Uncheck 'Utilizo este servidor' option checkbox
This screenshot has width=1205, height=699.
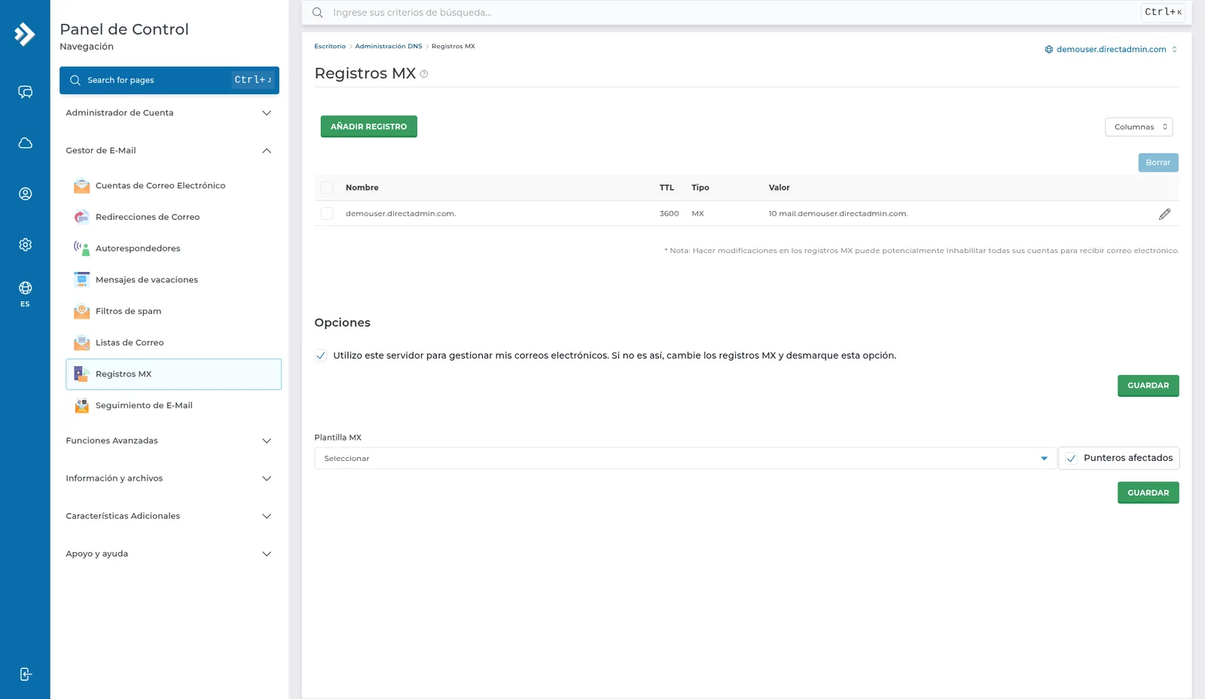coord(321,356)
